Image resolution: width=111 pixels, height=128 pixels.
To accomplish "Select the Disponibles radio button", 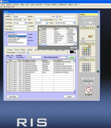I will pyautogui.click(x=15, y=57).
